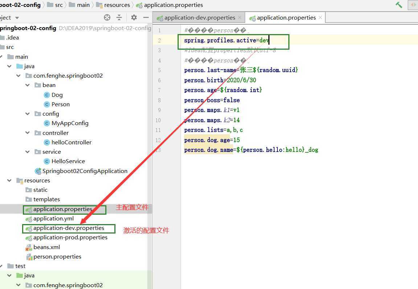
Task: Click the collapse all icon in Project panel
Action: 119,17
